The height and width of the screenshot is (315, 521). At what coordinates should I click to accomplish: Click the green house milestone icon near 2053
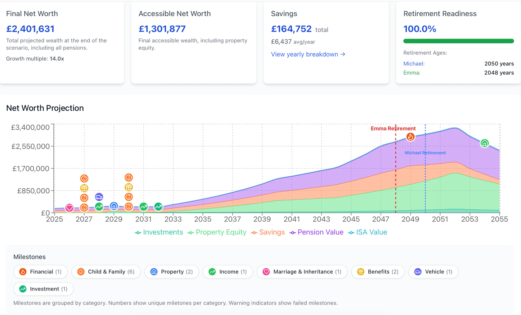(x=485, y=143)
